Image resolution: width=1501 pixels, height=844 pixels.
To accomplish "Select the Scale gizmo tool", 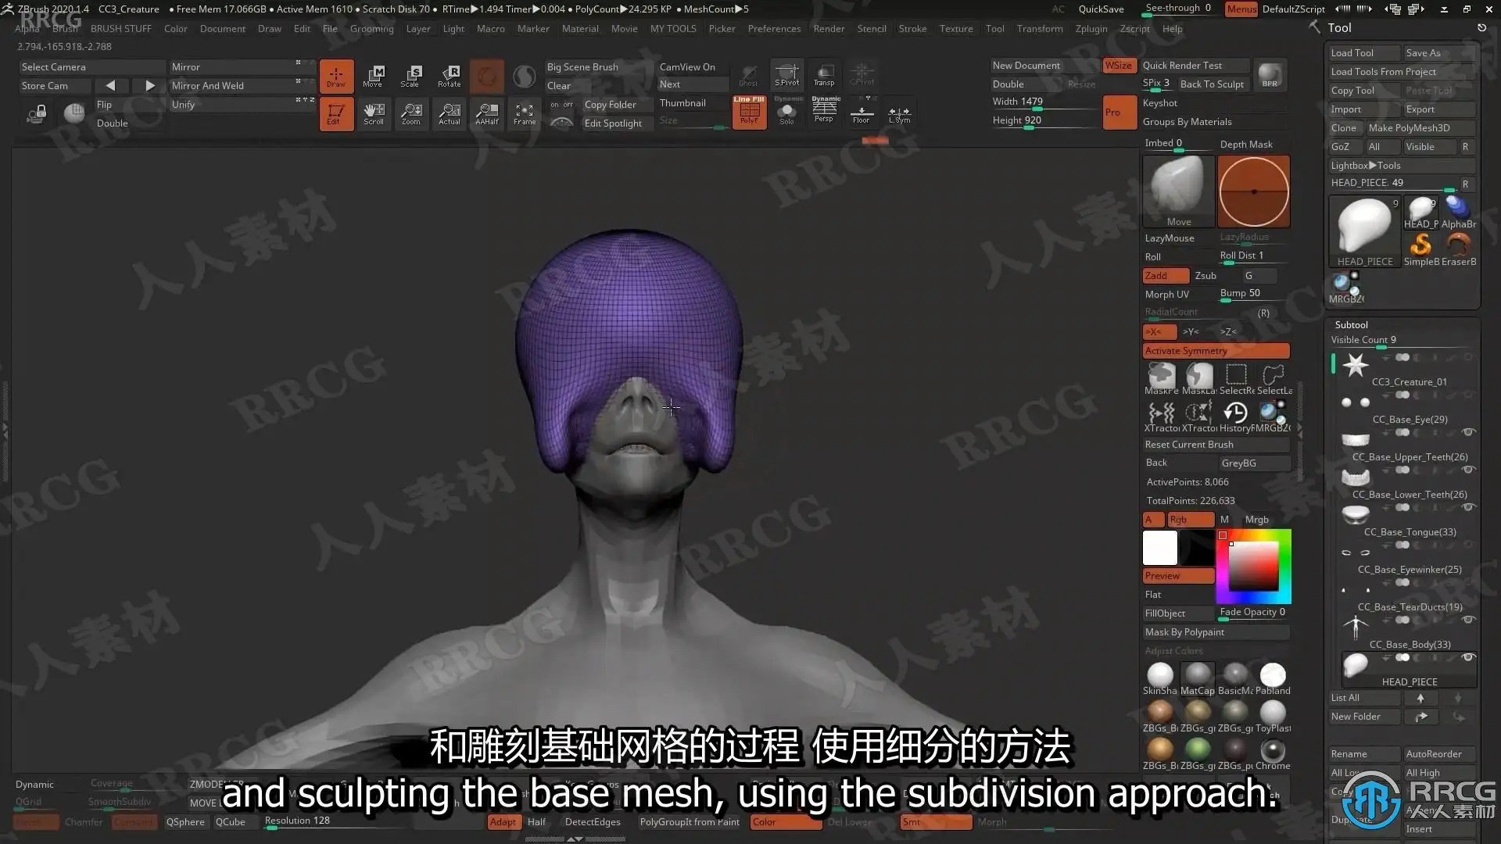I will pyautogui.click(x=411, y=76).
